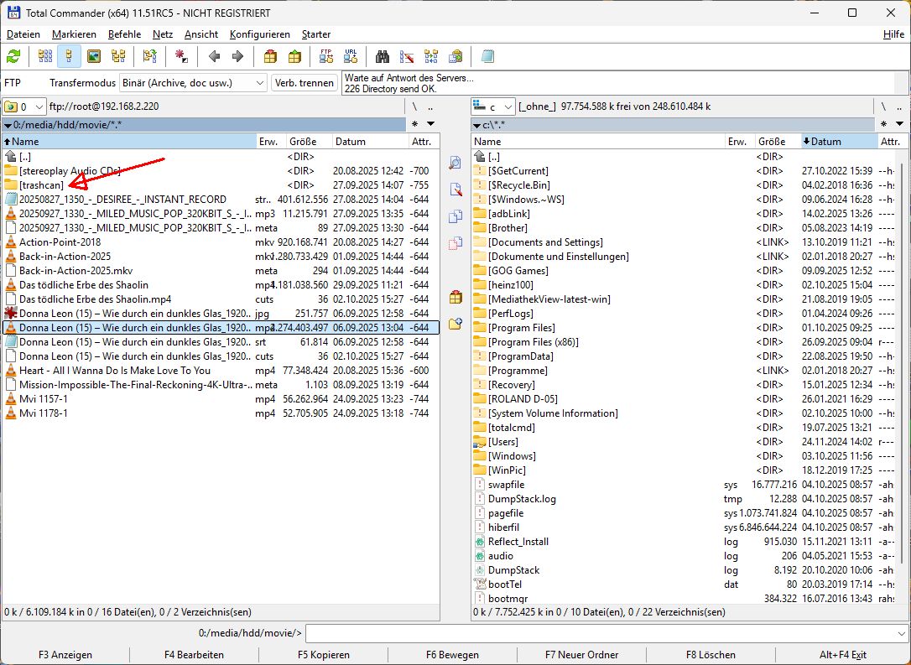Open the URL new connection icon
The width and height of the screenshot is (911, 665).
pos(351,57)
